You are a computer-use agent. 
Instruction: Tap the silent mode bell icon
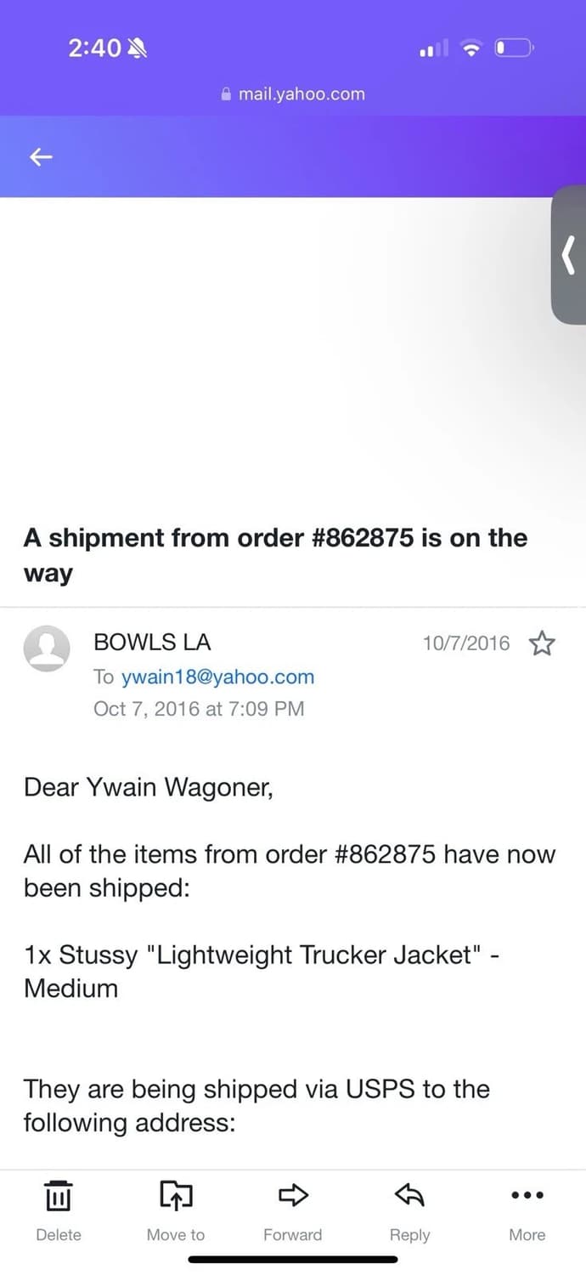(137, 49)
